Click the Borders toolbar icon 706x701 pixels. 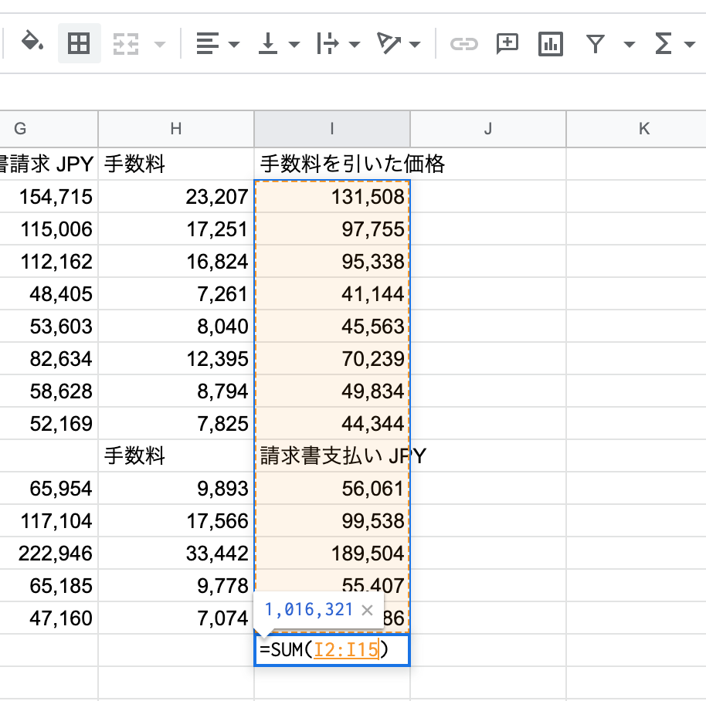click(x=79, y=43)
